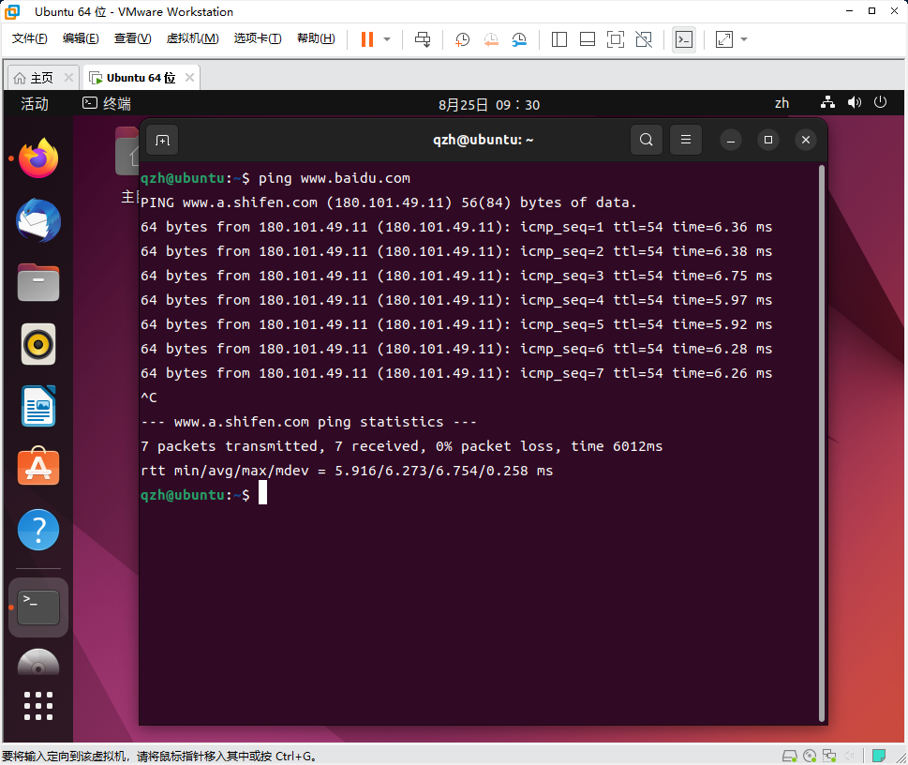Click the sound card status icon in VMware status bar
Image resolution: width=908 pixels, height=765 pixels.
[x=849, y=756]
